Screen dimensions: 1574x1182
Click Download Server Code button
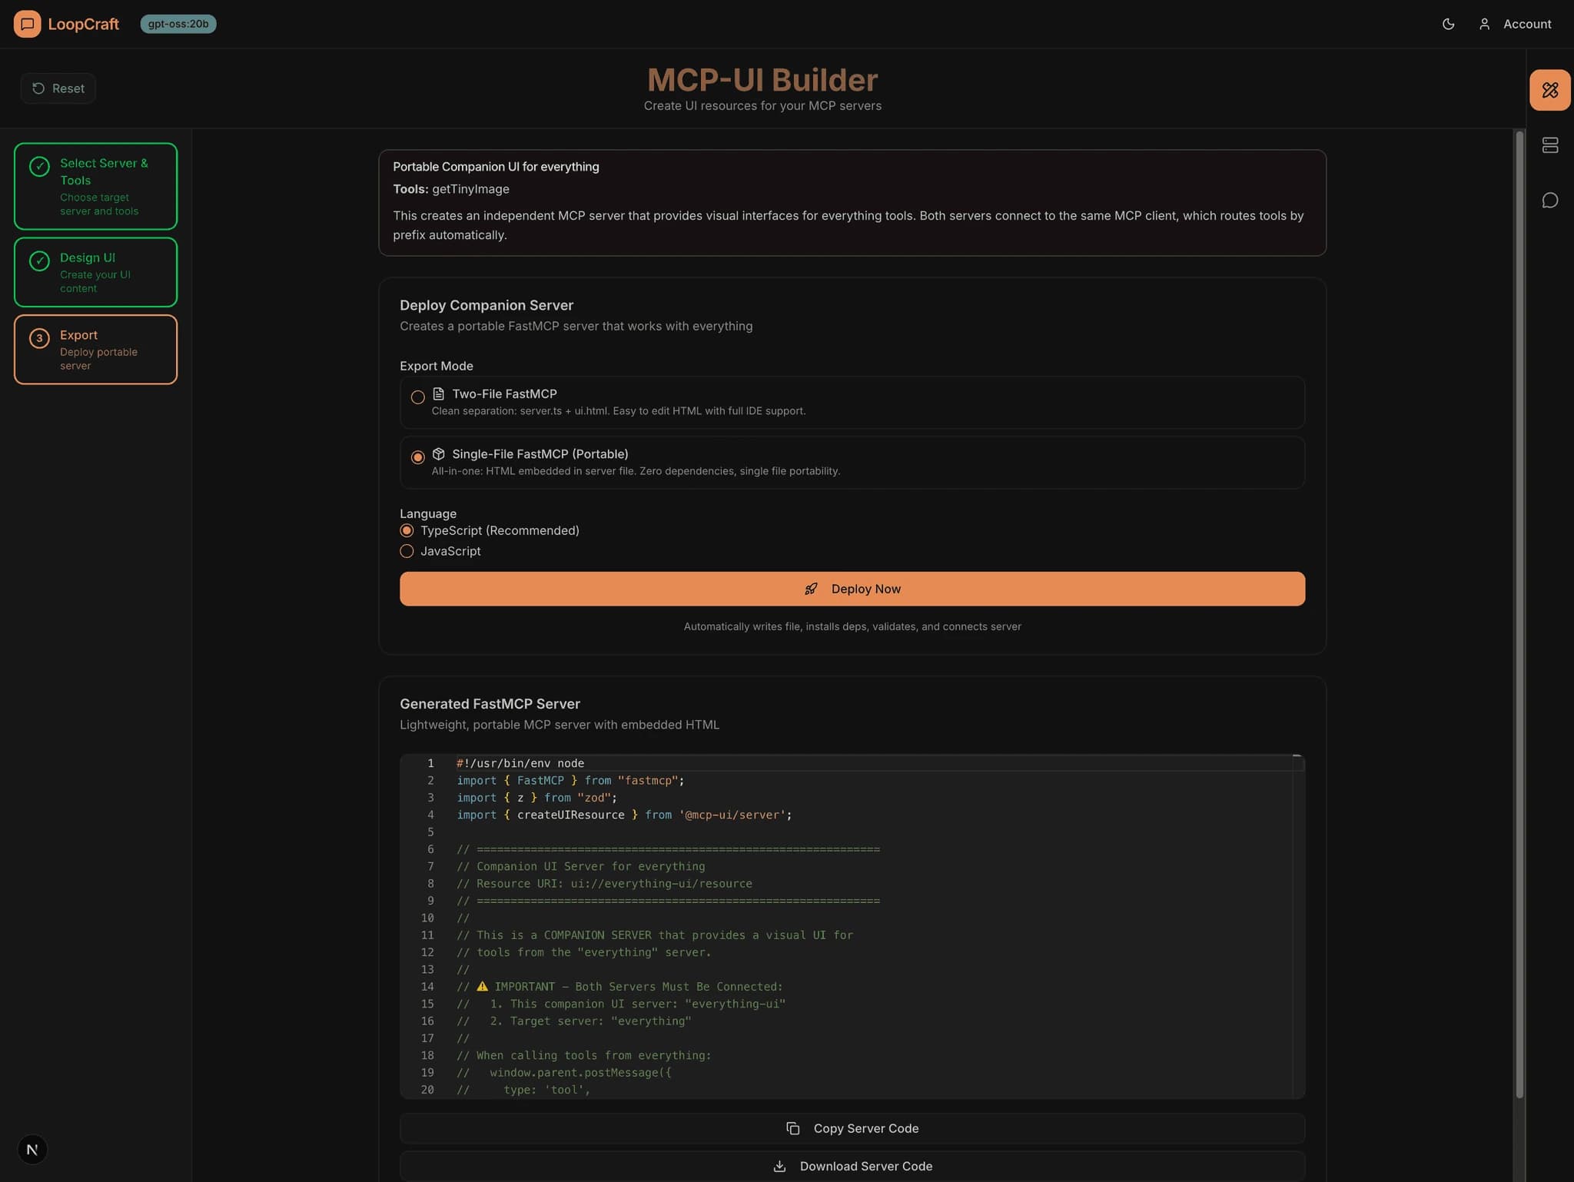852,1166
